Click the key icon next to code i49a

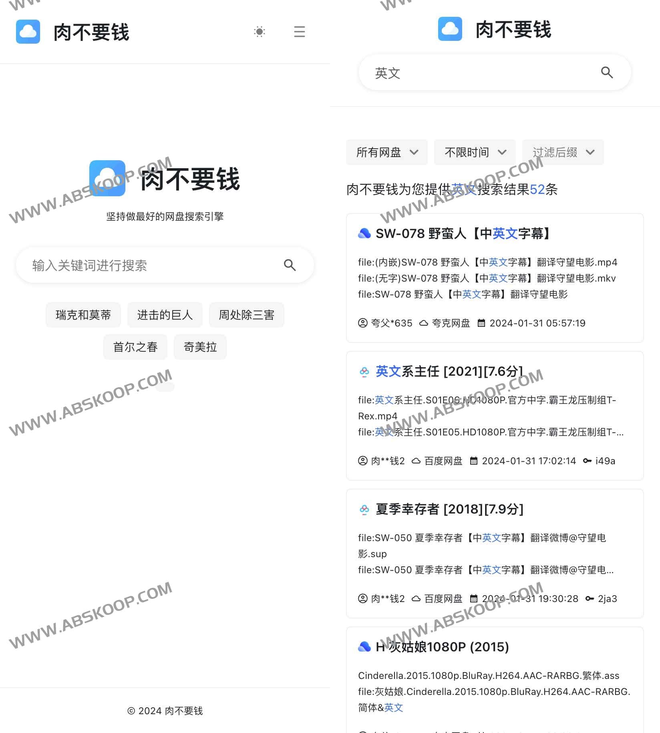pyautogui.click(x=588, y=461)
